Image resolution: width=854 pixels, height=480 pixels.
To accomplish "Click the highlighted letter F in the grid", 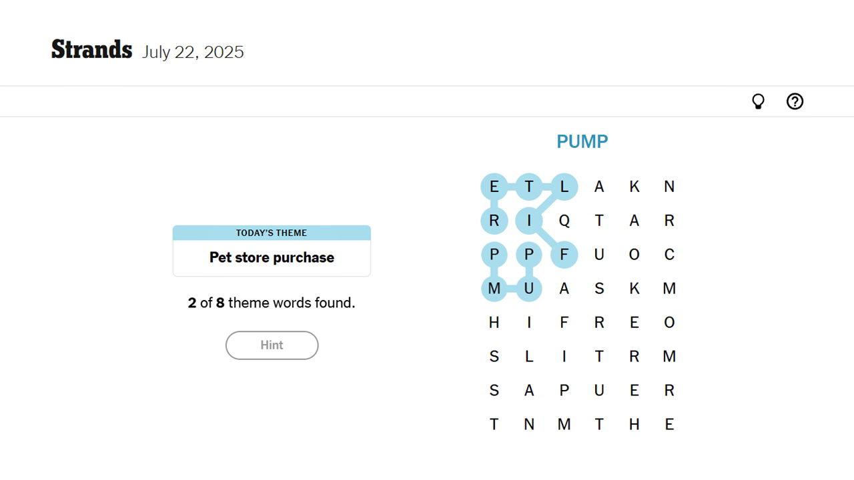I will click(564, 254).
